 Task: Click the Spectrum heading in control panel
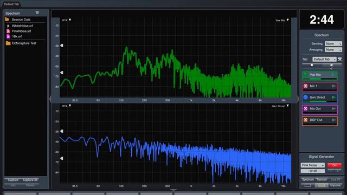pyautogui.click(x=322, y=35)
